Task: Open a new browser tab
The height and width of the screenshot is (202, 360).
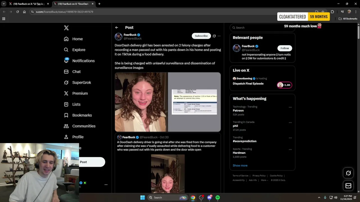Action: point(99,4)
